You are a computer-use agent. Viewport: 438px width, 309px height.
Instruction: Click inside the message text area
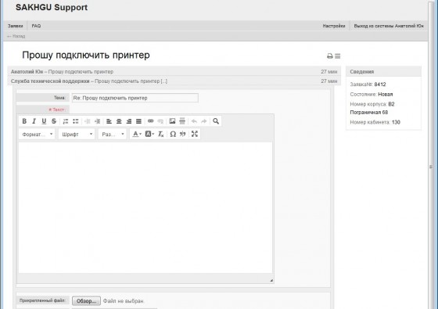tap(145, 207)
